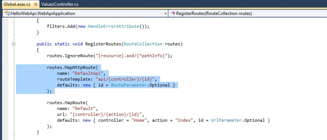
Task: Click the HandleErrorAttribute type name
Action: point(113,27)
